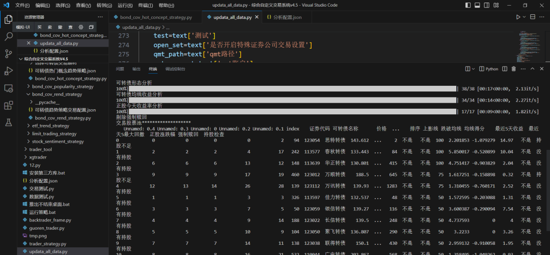Switch to 问题 panel tab
This screenshot has height=255, width=550.
point(120,69)
